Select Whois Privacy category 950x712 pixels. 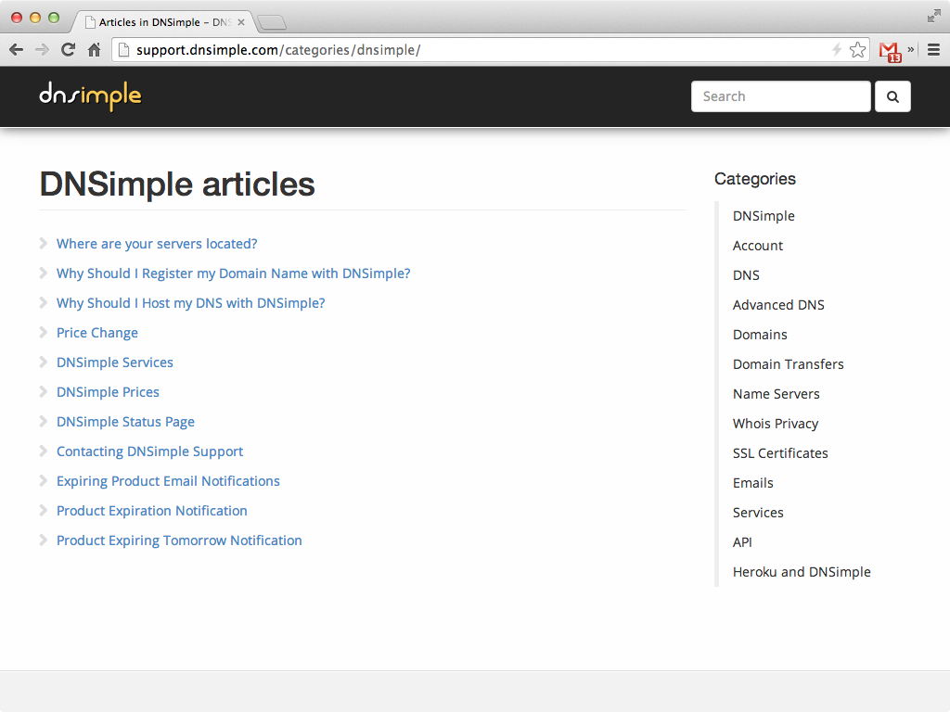coord(776,424)
